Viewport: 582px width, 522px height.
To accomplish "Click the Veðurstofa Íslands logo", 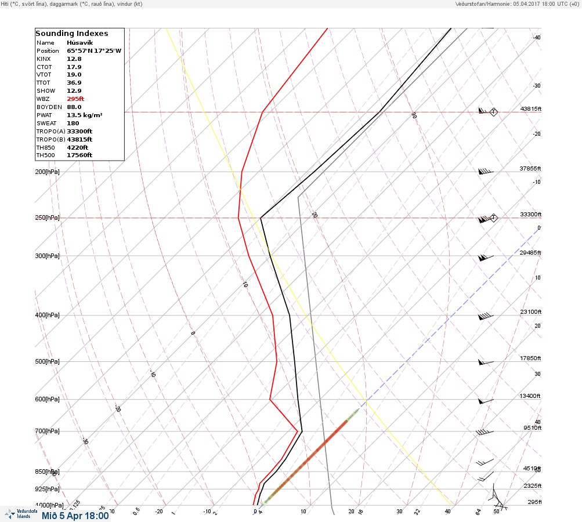I will [21, 514].
